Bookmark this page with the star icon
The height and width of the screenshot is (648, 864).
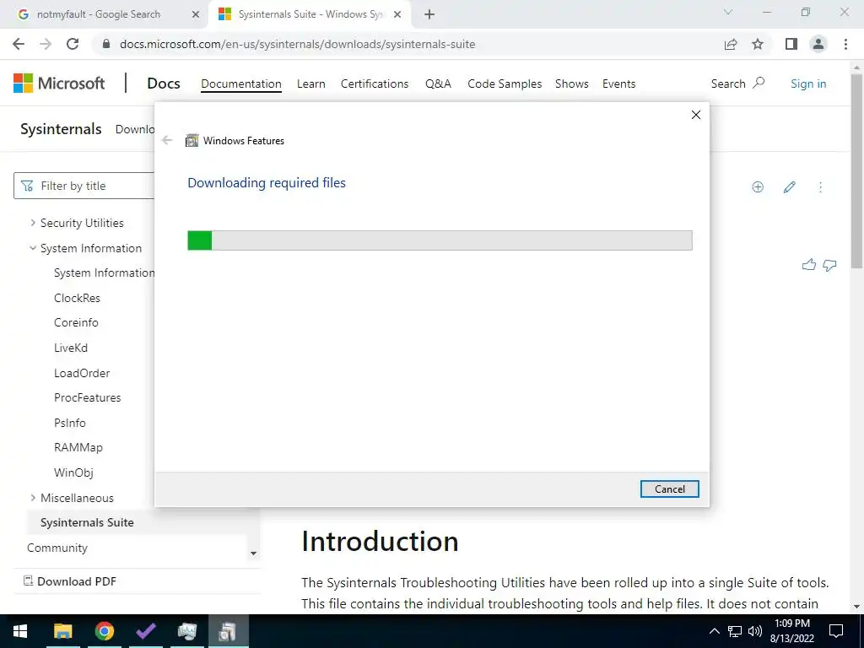point(758,44)
